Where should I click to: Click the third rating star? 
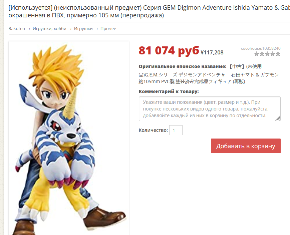(x=267, y=54)
